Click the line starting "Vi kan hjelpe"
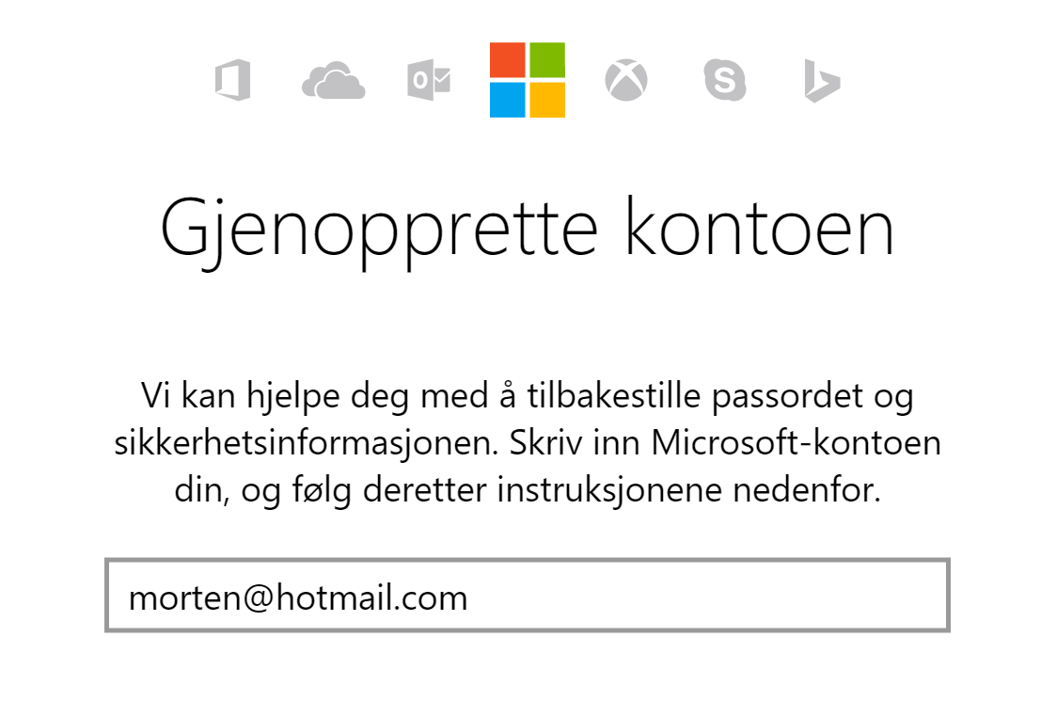 click(x=527, y=396)
